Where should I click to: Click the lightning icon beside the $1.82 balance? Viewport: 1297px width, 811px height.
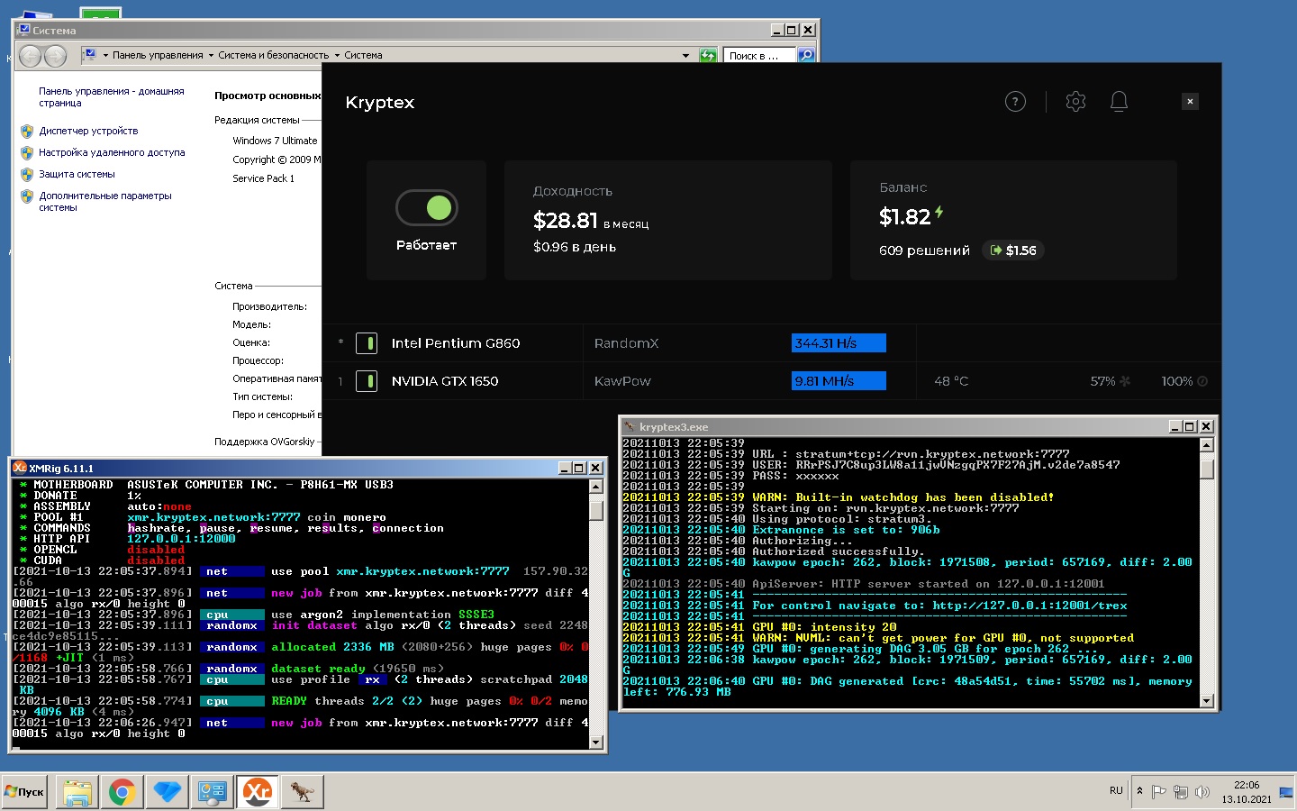tap(939, 213)
